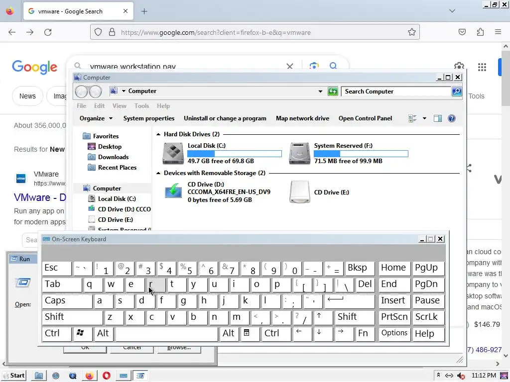This screenshot has width=510, height=382.
Task: Bookmark this page with the star icon
Action: click(412, 32)
